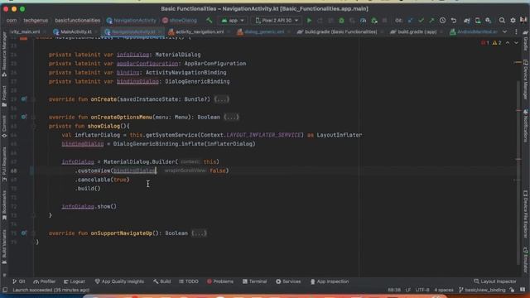530x298 pixels.
Task: Open app run configuration dropdown
Action: (233, 21)
